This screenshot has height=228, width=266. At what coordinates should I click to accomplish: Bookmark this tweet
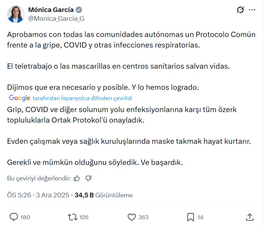pos(190,217)
